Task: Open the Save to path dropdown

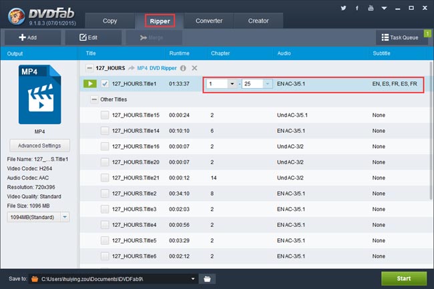Action: click(x=193, y=279)
